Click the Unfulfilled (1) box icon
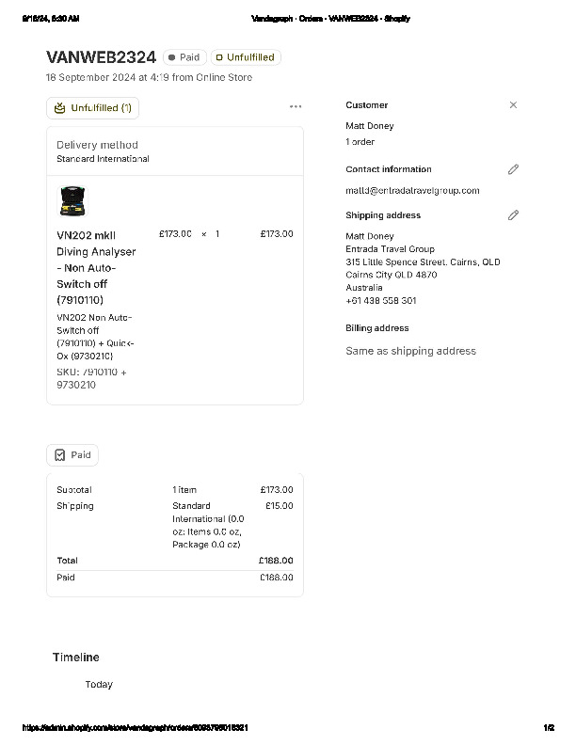This screenshot has width=576, height=745. [x=60, y=108]
